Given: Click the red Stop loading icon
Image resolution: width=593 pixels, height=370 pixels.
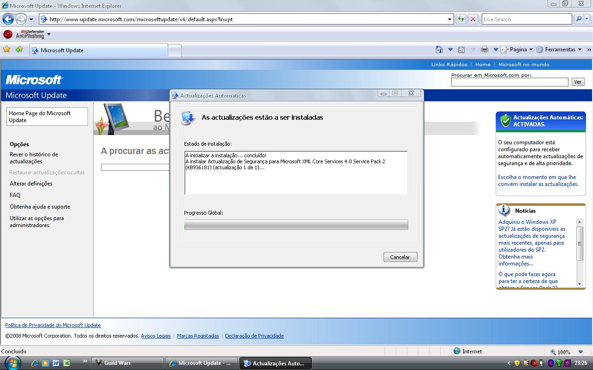Looking at the screenshot, I should click(473, 19).
